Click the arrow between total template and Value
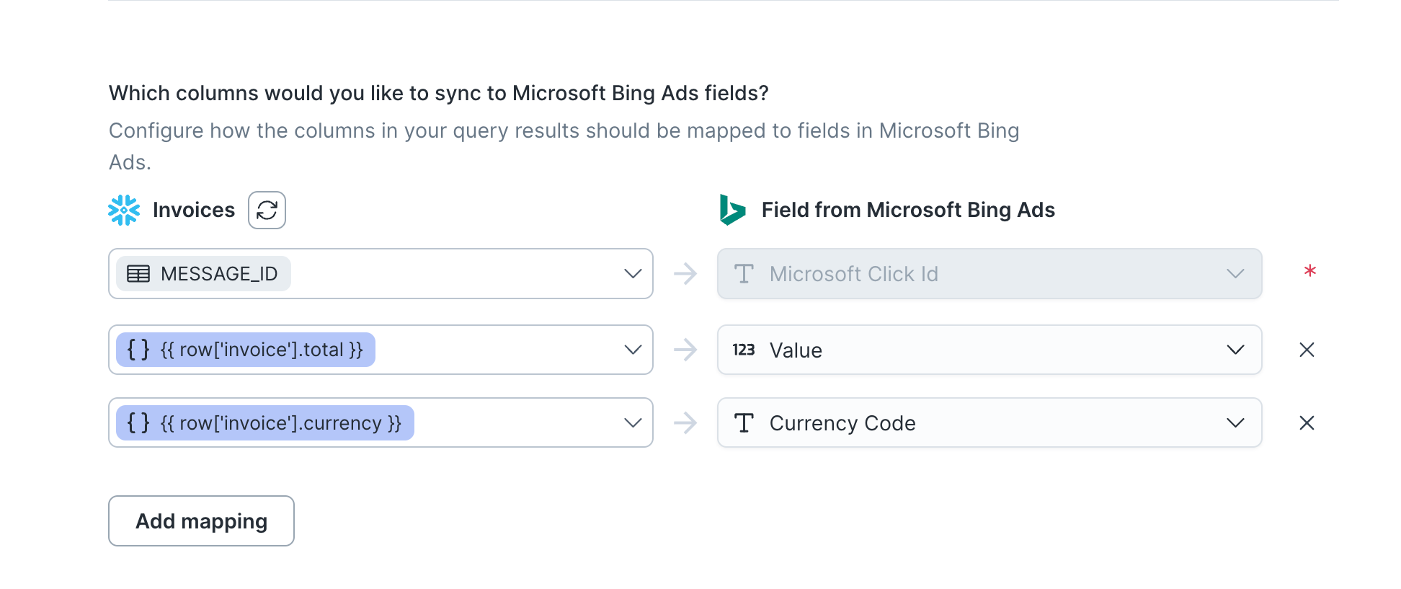Screen dimensions: 1401x589 (685, 350)
